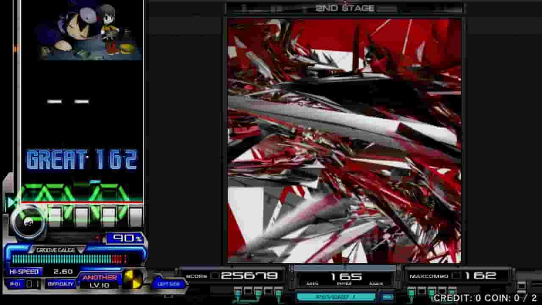Click the 2.60 hi-speed value
This screenshot has height=305, width=542.
click(x=63, y=272)
